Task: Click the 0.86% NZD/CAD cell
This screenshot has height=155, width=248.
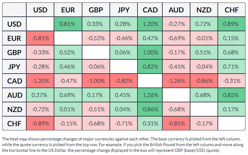Action: click(150, 109)
